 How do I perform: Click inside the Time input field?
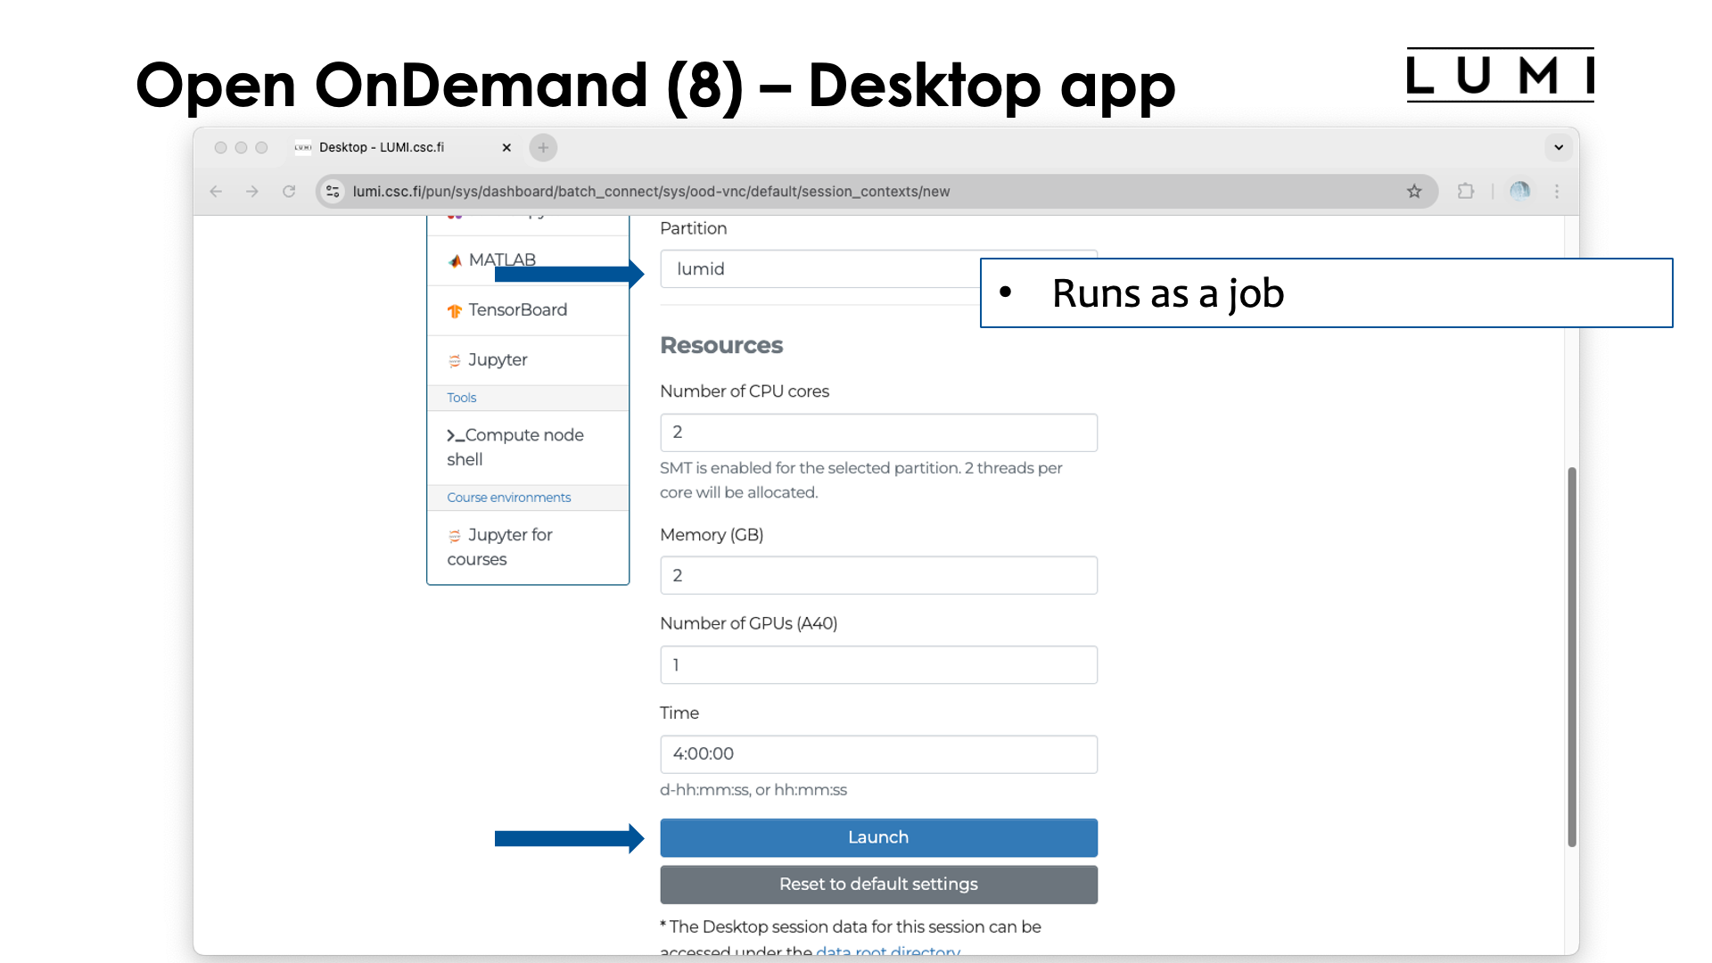click(878, 753)
